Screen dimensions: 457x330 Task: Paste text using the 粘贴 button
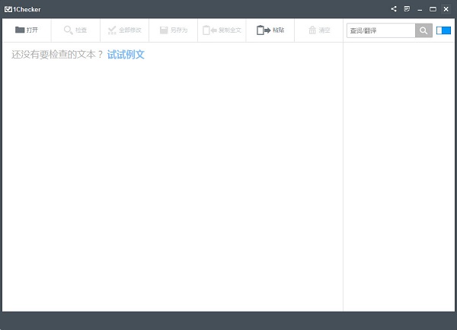point(270,30)
